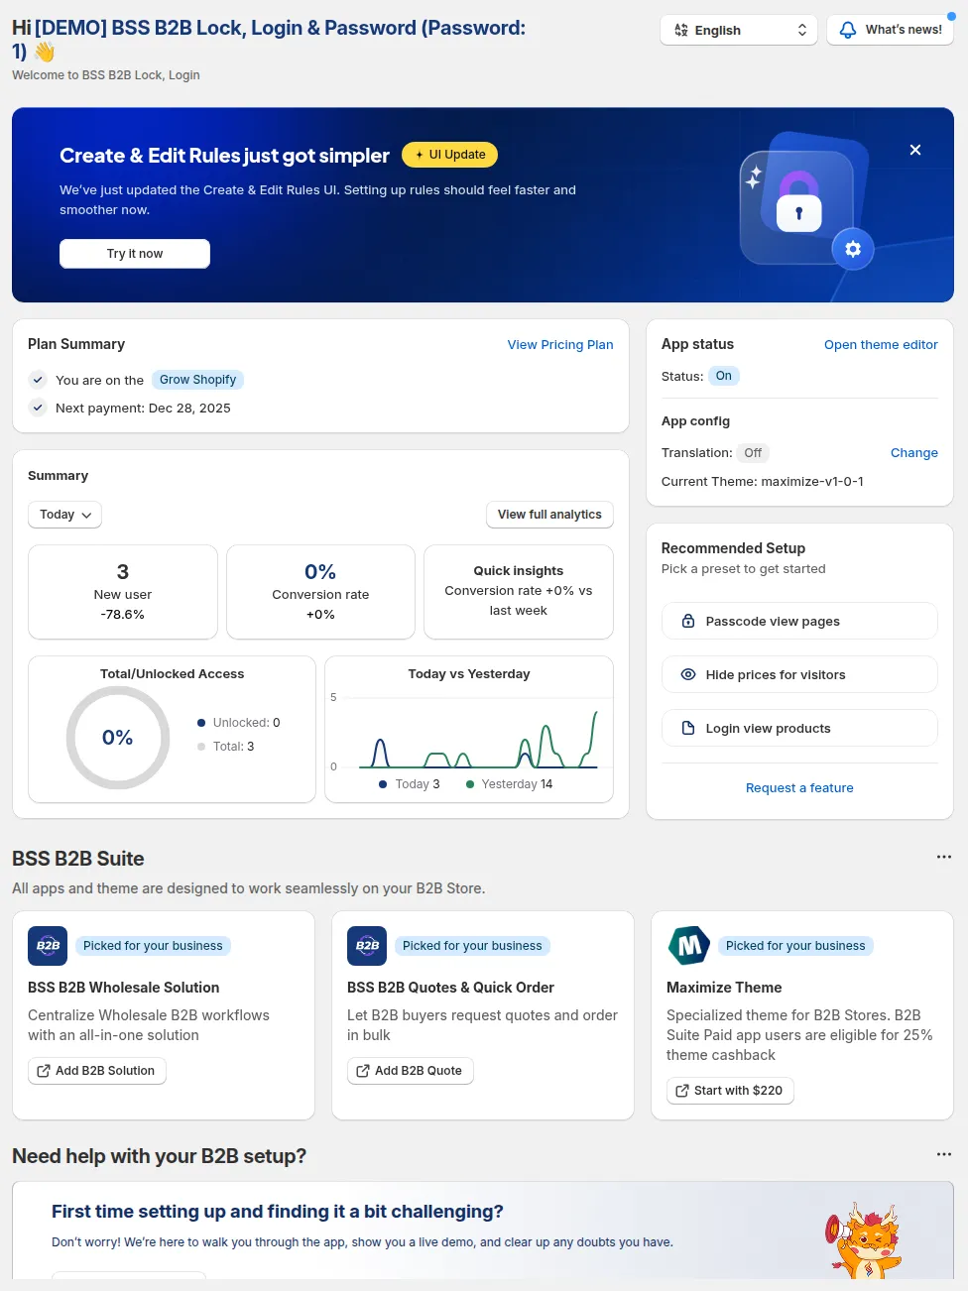Viewport: 968px width, 1291px height.
Task: Click document icon on Login view products
Action: pyautogui.click(x=688, y=729)
